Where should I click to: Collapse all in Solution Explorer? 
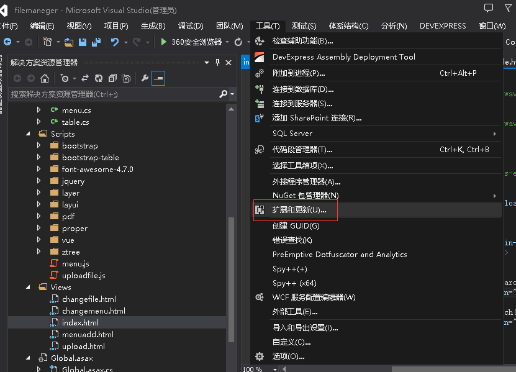pyautogui.click(x=112, y=78)
